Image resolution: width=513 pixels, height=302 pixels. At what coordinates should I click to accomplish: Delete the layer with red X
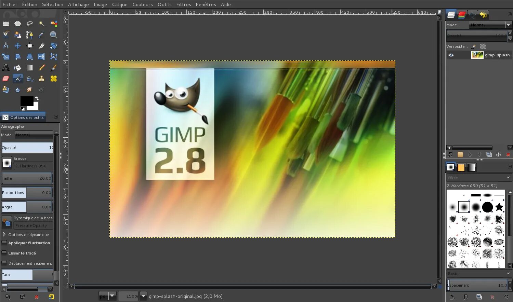click(x=508, y=154)
